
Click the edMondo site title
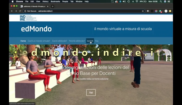pos(36,29)
